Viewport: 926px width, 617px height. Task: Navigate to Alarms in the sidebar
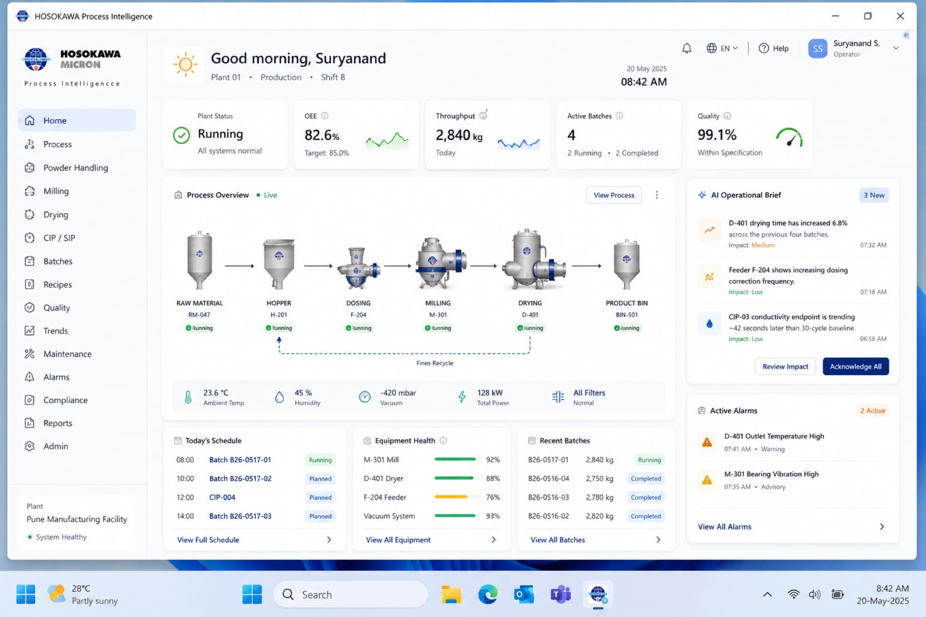click(77, 377)
